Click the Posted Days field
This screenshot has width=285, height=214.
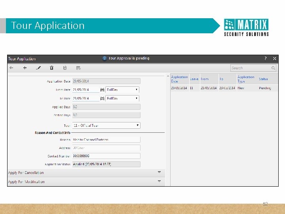point(106,115)
